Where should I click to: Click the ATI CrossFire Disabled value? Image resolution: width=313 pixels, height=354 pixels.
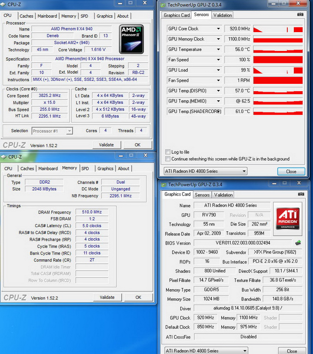click(x=248, y=337)
